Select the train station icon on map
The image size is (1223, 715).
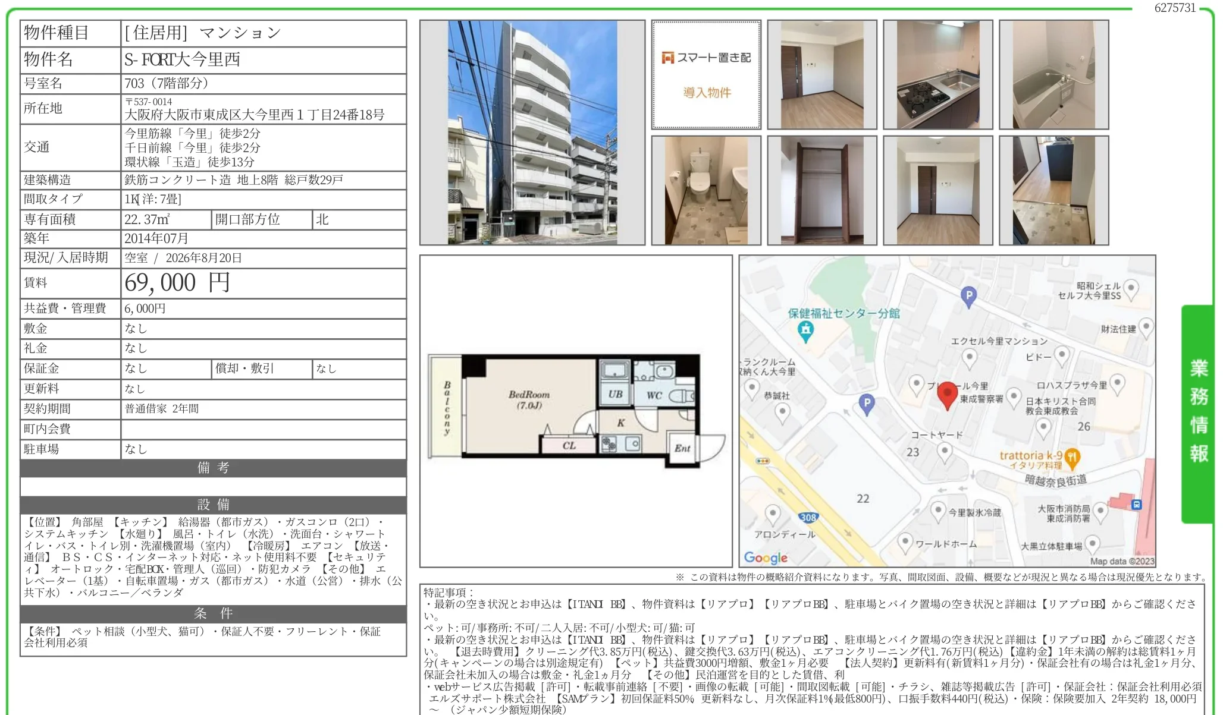[x=1137, y=505]
